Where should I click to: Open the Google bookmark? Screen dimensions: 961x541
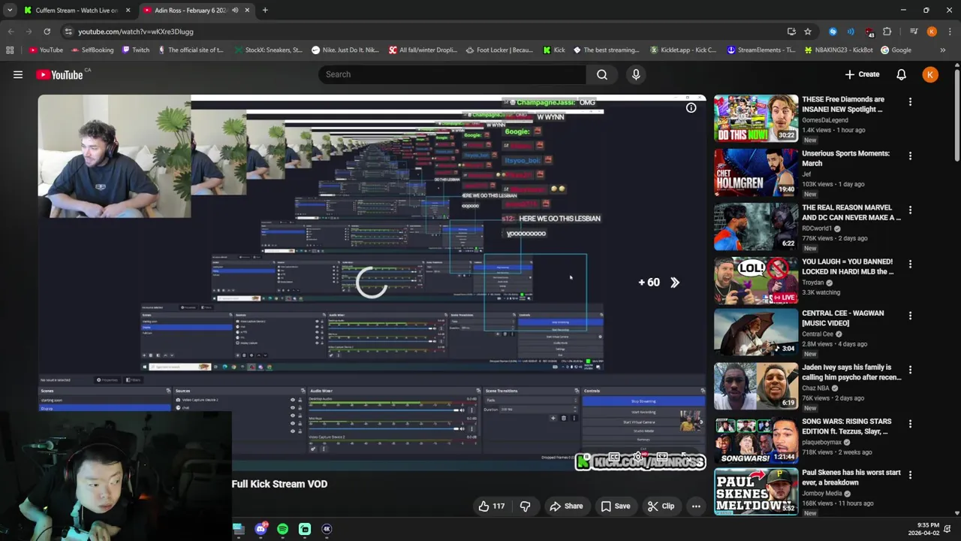(x=896, y=50)
